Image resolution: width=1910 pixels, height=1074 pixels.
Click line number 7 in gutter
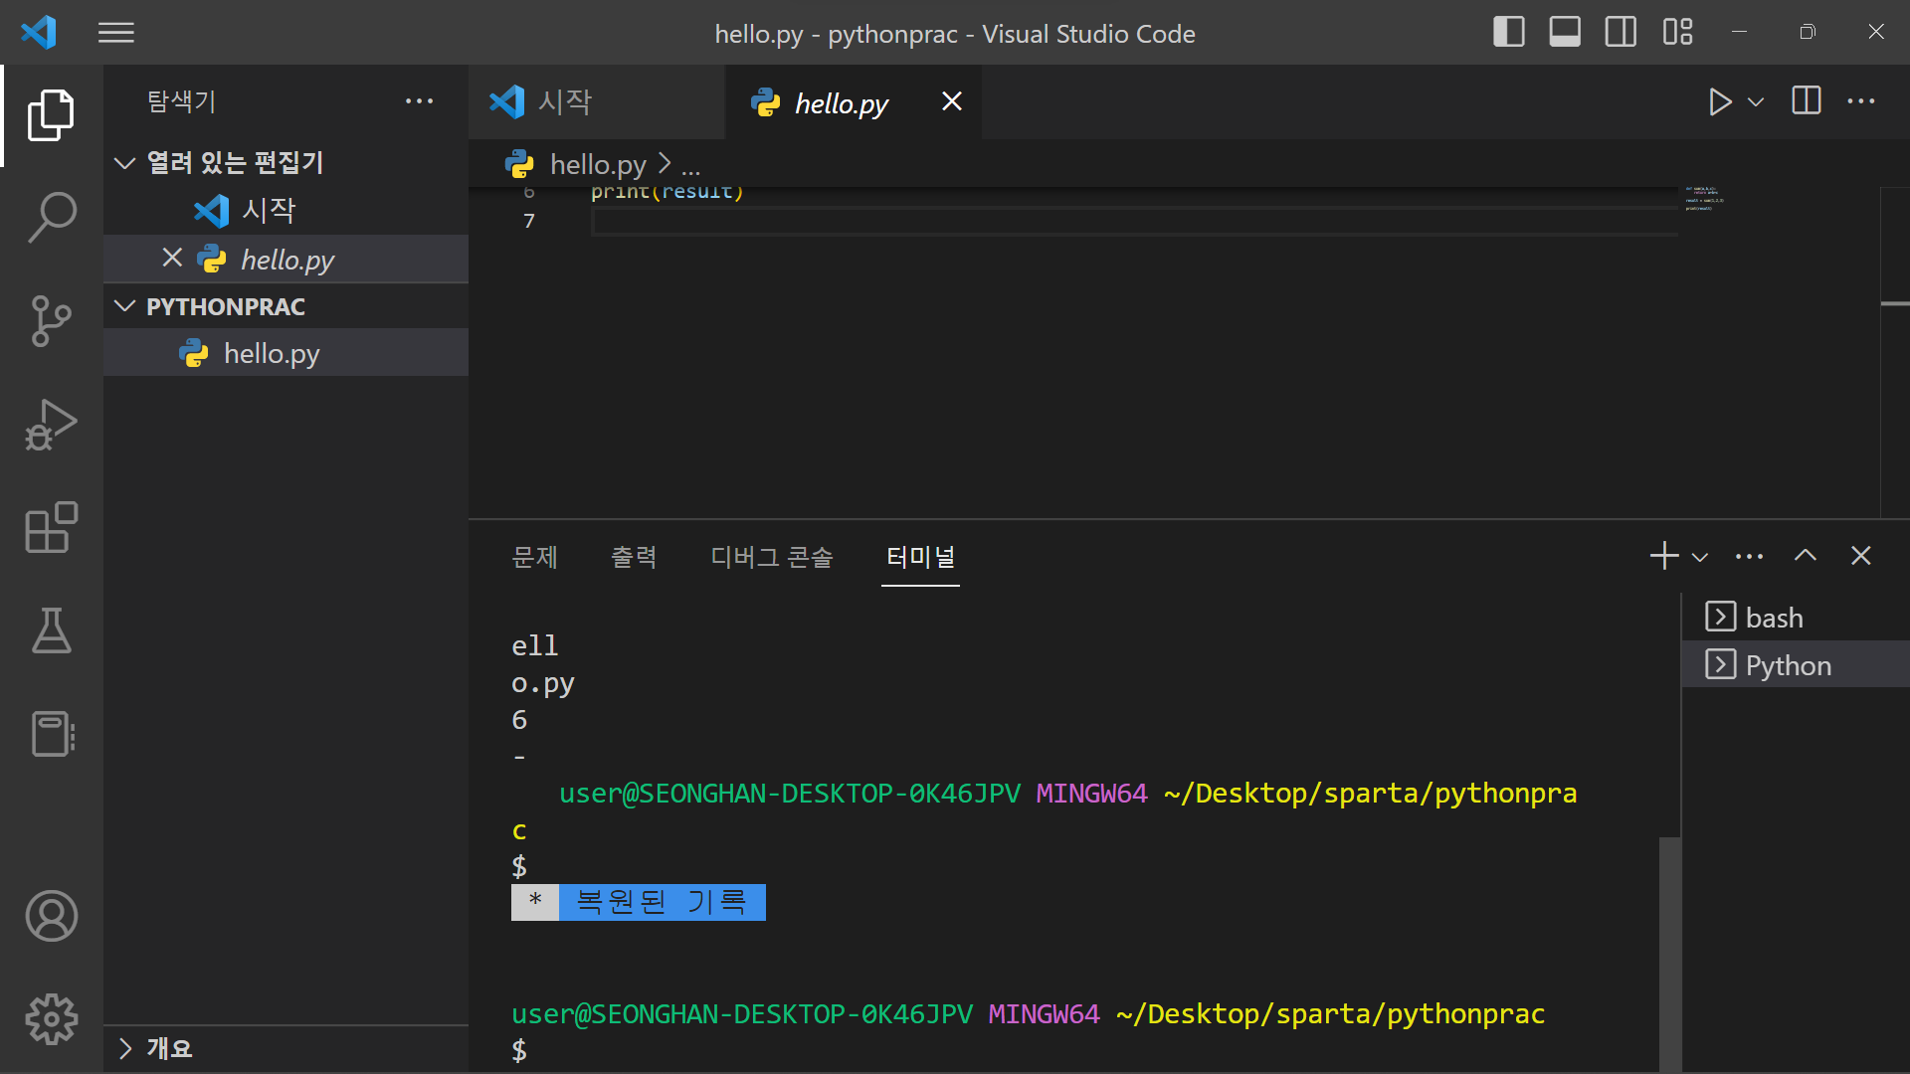(x=529, y=221)
